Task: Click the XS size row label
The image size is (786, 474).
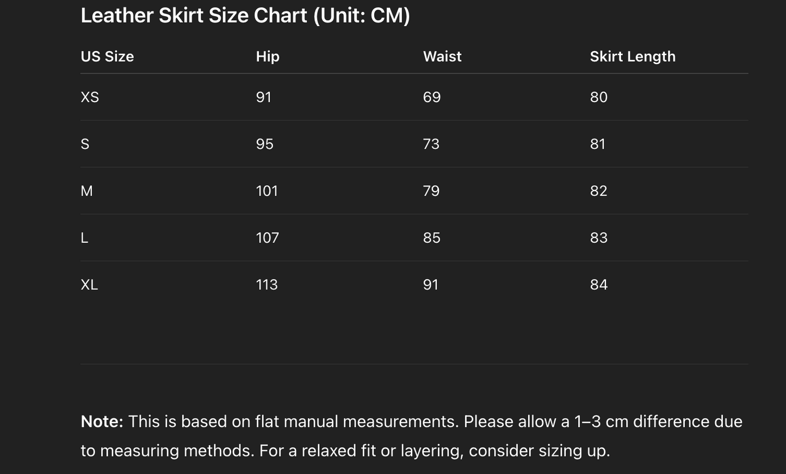Action: click(90, 97)
